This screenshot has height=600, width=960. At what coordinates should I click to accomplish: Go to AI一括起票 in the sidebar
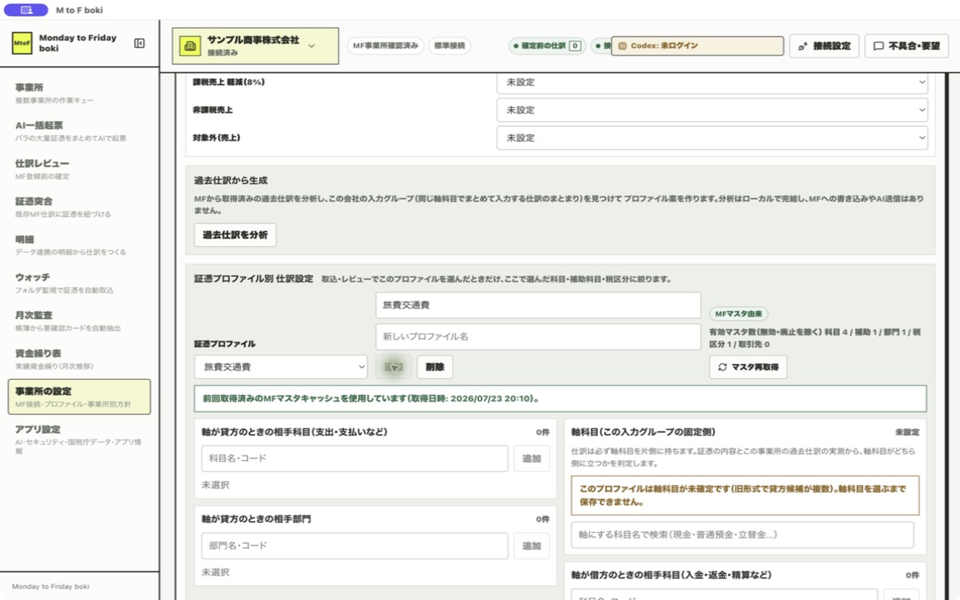79,131
